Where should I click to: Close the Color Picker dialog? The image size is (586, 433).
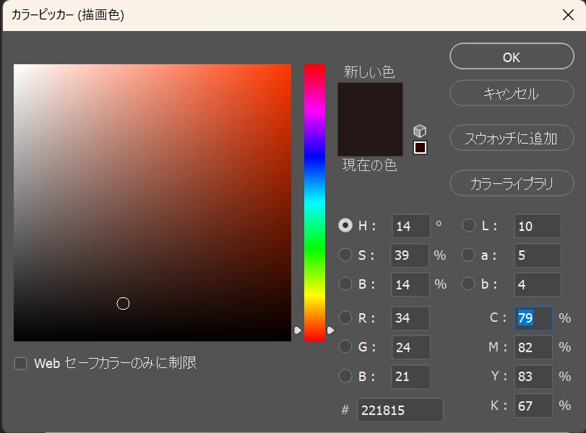[x=568, y=15]
